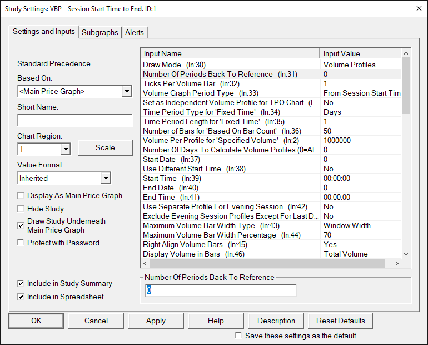Disable Include in Study Summary

pos(21,284)
